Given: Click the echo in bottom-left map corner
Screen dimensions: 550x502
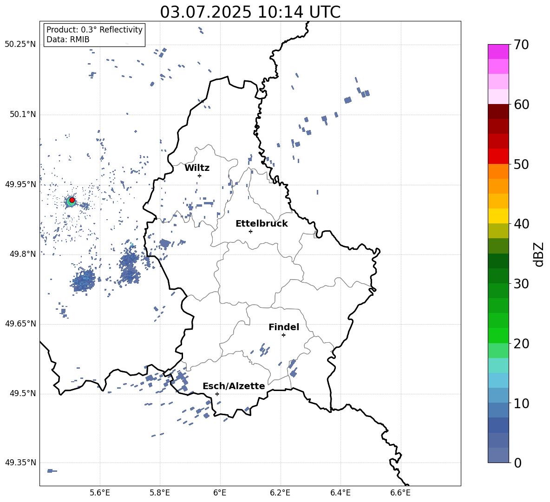Looking at the screenshot, I should (x=52, y=471).
